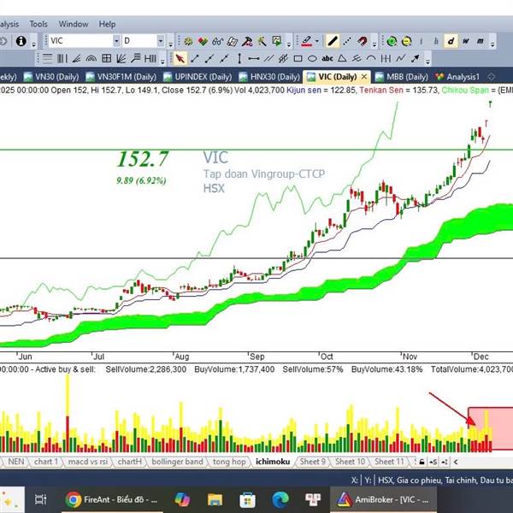Open the VIC symbol dropdown
This screenshot has height=513, width=513.
click(x=116, y=41)
